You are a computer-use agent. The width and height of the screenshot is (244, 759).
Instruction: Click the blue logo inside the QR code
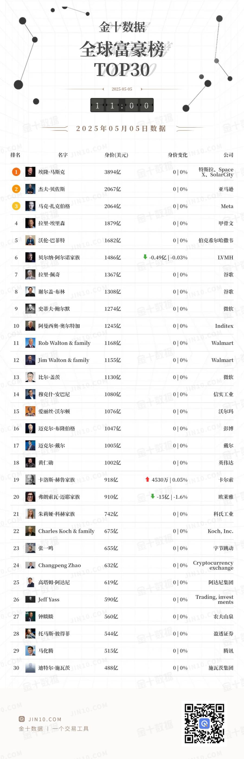[204, 723]
